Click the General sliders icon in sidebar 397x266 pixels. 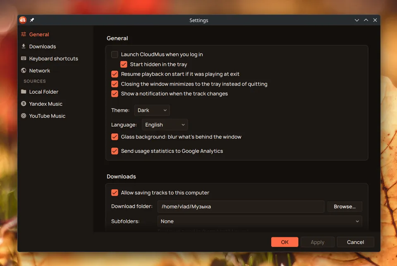point(24,34)
